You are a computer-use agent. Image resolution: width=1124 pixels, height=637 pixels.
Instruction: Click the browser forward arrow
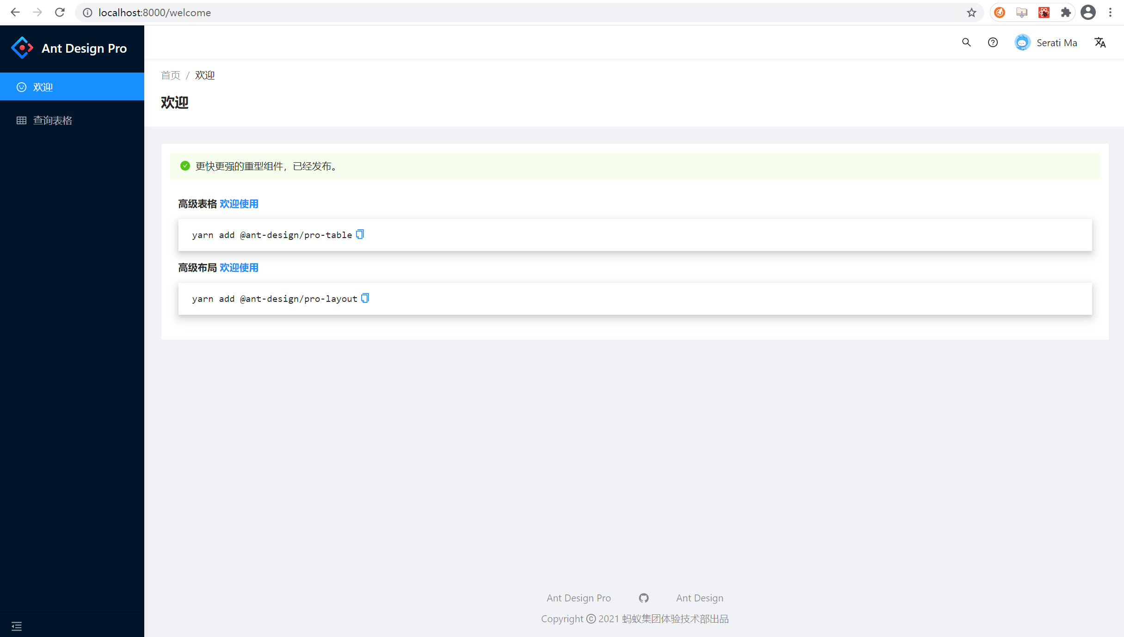tap(37, 12)
